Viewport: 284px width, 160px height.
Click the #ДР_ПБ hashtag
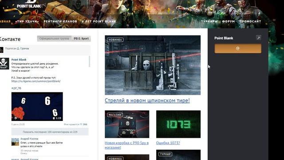pos(16,88)
